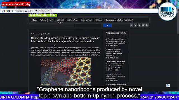The width and height of the screenshot is (179, 100).
Task: Open the Recursos menu item
Action: point(99,20)
